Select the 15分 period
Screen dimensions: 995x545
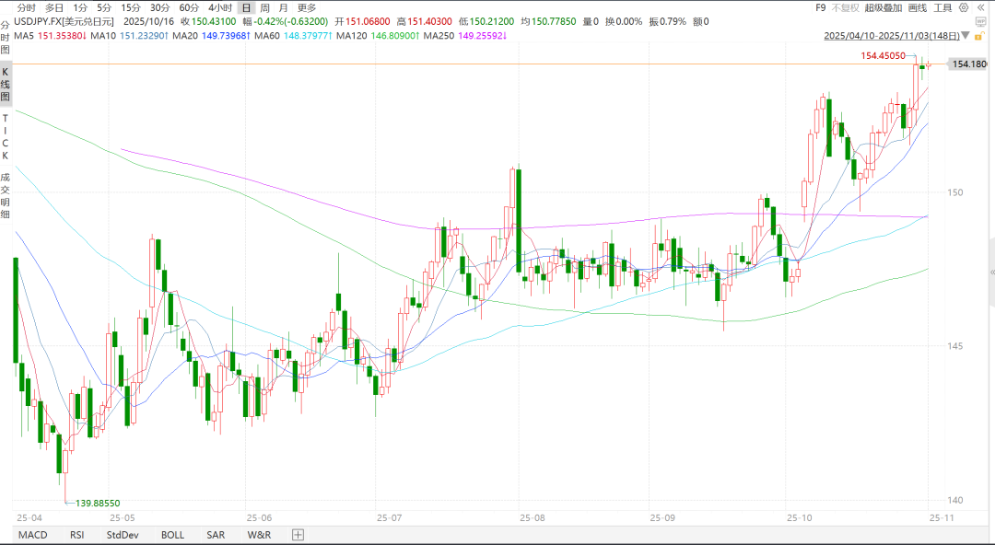pos(131,7)
